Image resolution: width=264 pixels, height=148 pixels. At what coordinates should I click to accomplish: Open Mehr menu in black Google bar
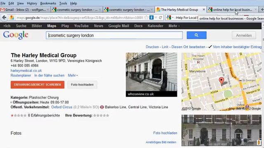coord(174,26)
